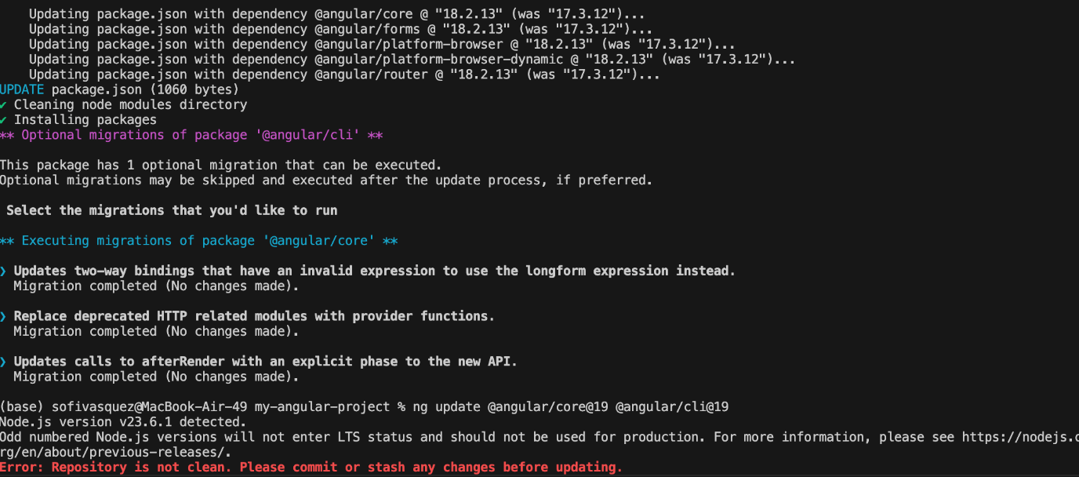This screenshot has height=477, width=1079.
Task: Click the "Select the migrations" prompt heading
Action: coord(172,210)
